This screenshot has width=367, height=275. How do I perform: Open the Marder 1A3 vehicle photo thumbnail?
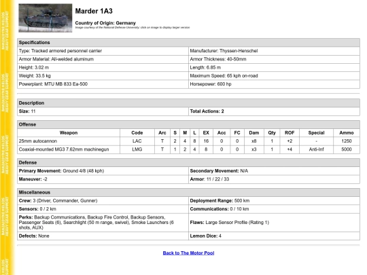pyautogui.click(x=46, y=18)
